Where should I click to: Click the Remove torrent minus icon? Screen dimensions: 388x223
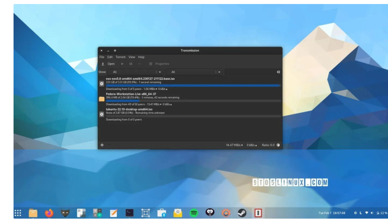coord(139,64)
